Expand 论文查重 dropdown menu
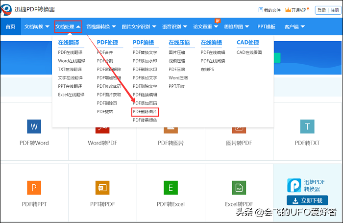Viewport: 343px width, 223px height. [206, 26]
